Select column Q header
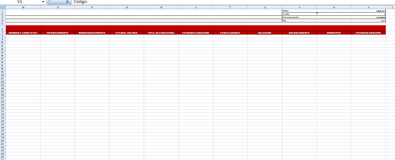Image resolution: width=395 pixels, height=160 pixels. pos(127,7)
